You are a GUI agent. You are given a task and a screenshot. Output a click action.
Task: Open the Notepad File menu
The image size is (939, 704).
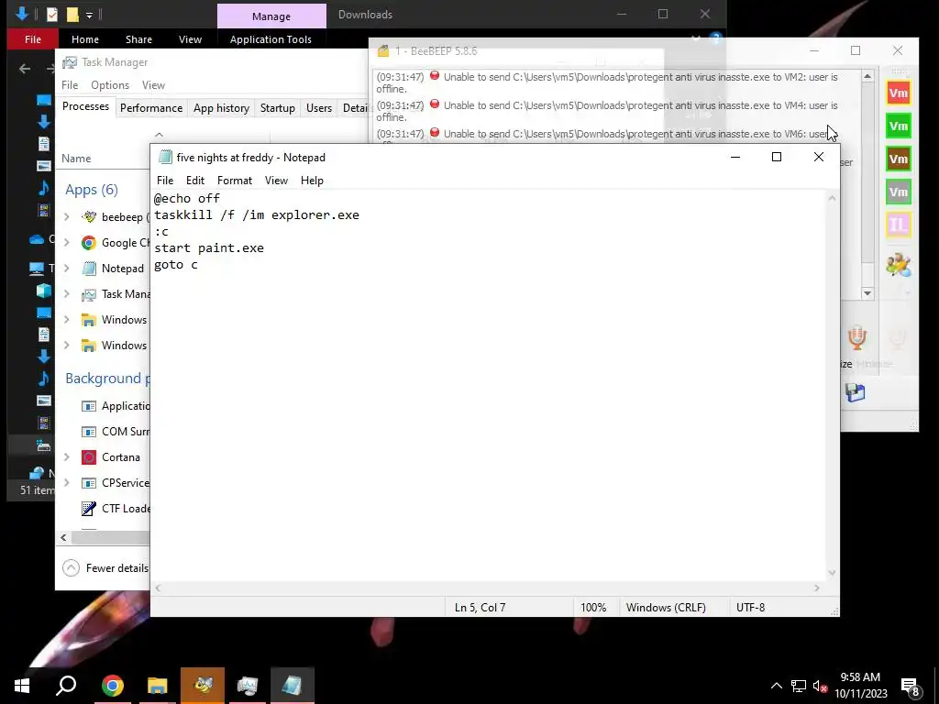click(165, 181)
